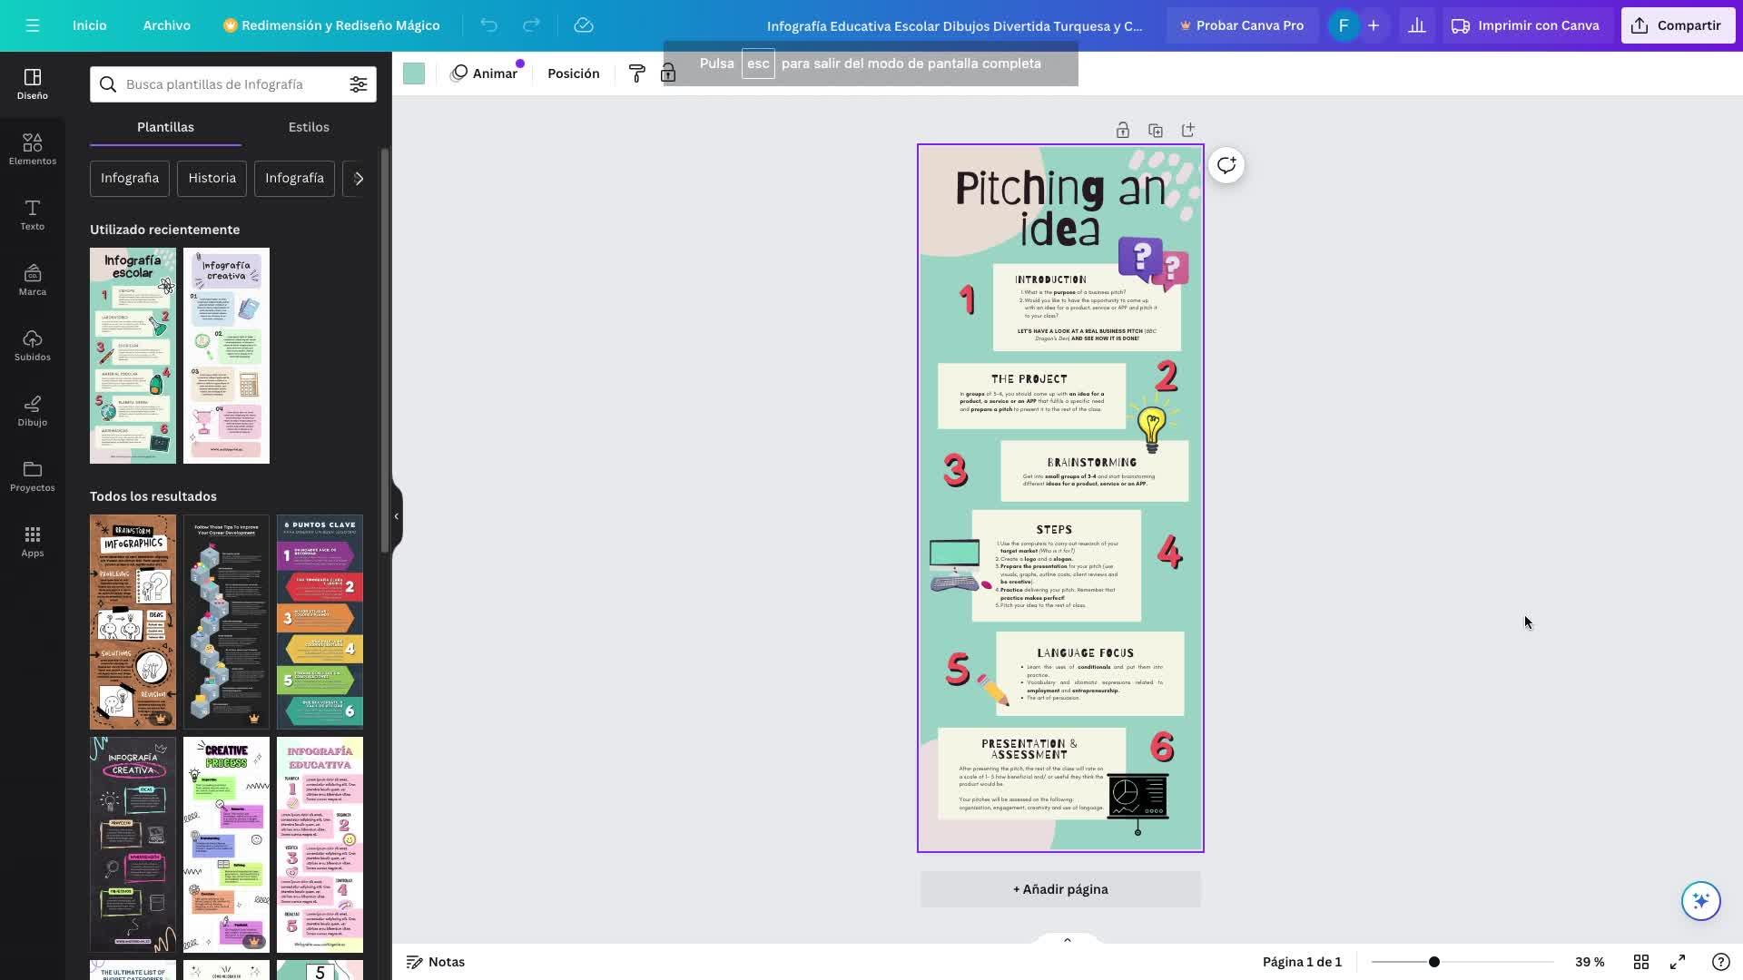Toggle grid view of pages
1743x980 pixels.
(x=1640, y=962)
